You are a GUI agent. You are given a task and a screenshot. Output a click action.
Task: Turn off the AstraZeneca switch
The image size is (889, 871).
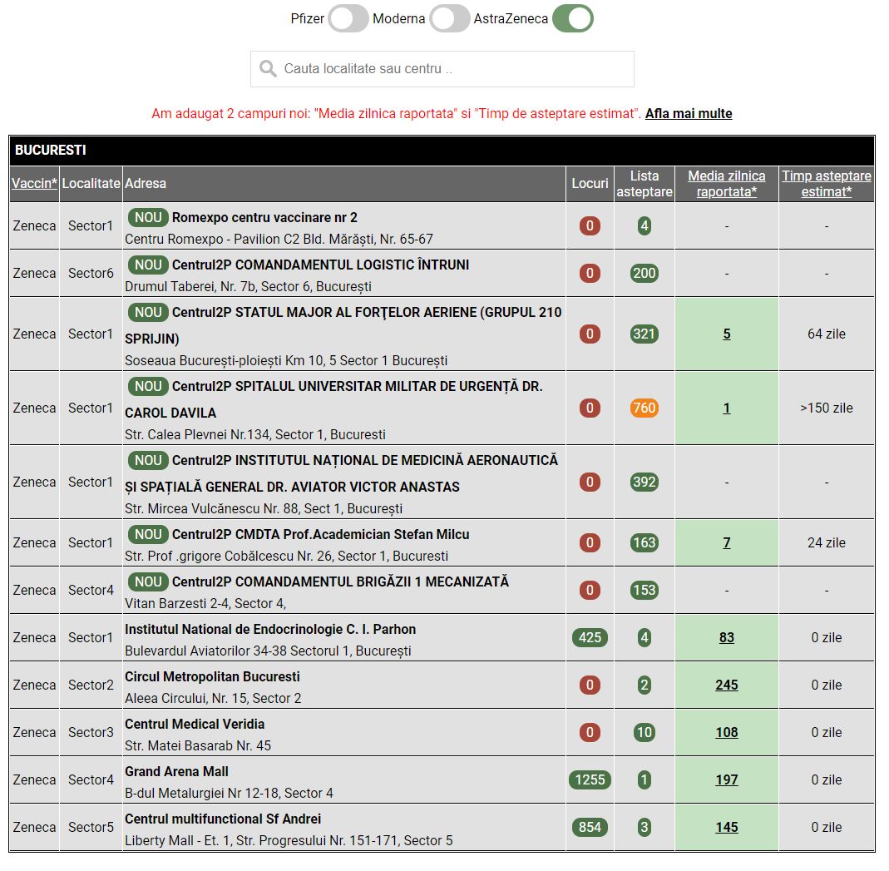click(573, 18)
